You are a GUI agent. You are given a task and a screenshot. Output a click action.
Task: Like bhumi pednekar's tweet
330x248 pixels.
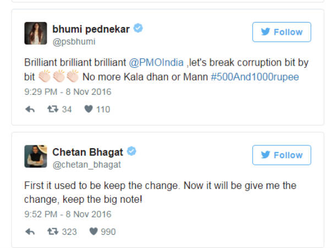point(89,109)
